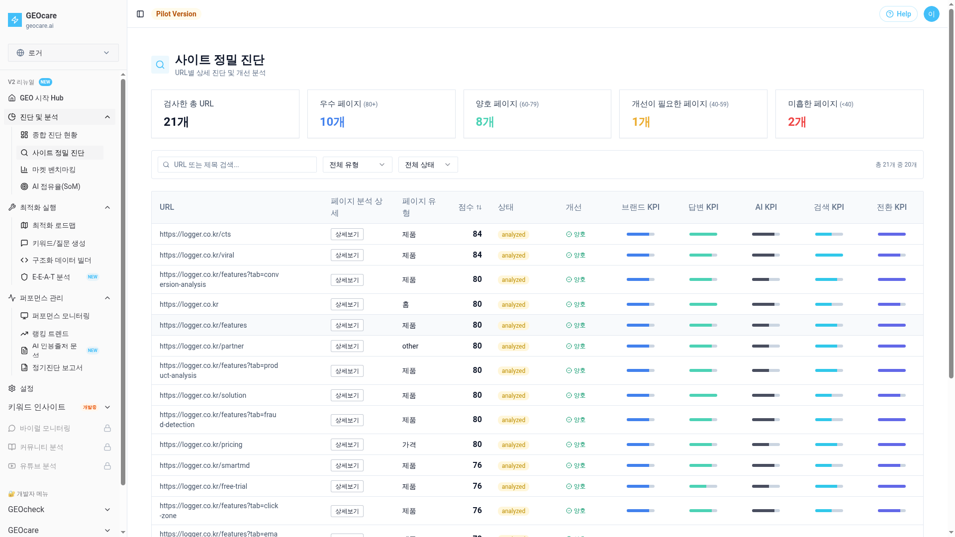955x537 pixels.
Task: Click the GEOcare lightning bolt logo icon
Action: [14, 20]
